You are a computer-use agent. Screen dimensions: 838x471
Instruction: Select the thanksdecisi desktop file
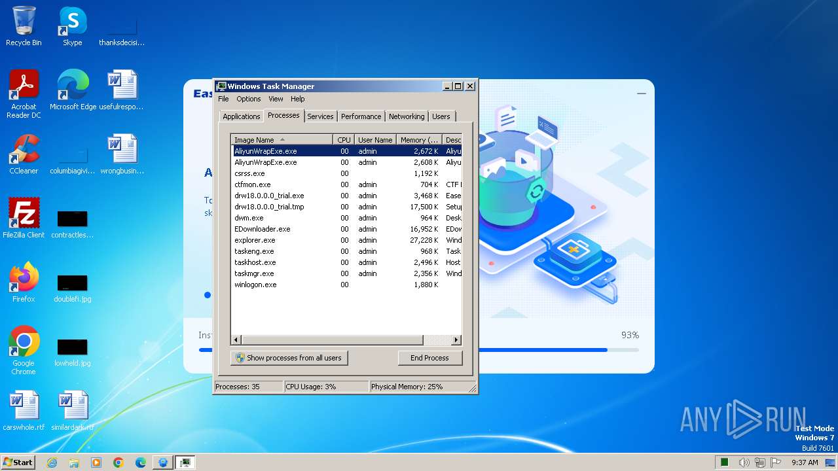tap(122, 30)
